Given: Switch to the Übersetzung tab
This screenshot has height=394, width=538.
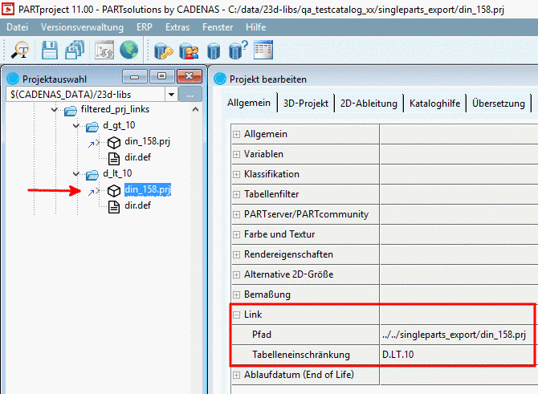Looking at the screenshot, I should pos(498,104).
